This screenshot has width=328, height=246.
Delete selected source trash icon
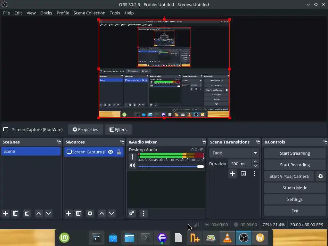78,213
